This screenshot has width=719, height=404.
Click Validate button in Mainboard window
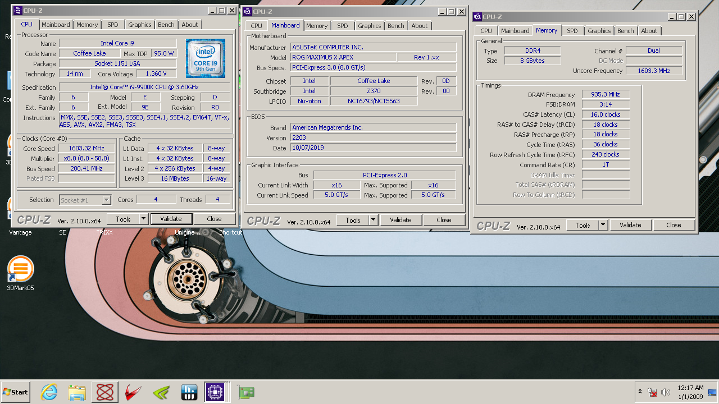(x=401, y=220)
